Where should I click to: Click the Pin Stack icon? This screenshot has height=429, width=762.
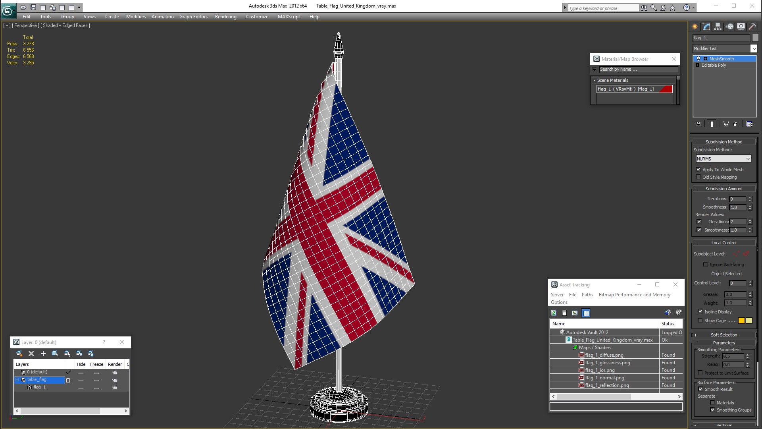pos(698,124)
